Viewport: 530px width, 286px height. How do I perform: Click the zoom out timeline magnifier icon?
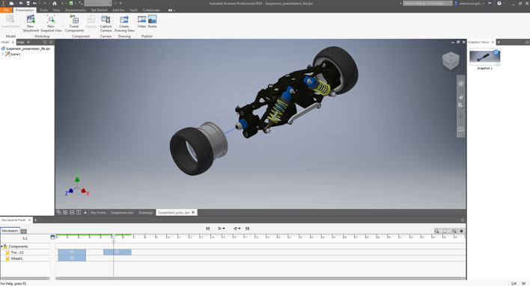pyautogui.click(x=436, y=231)
